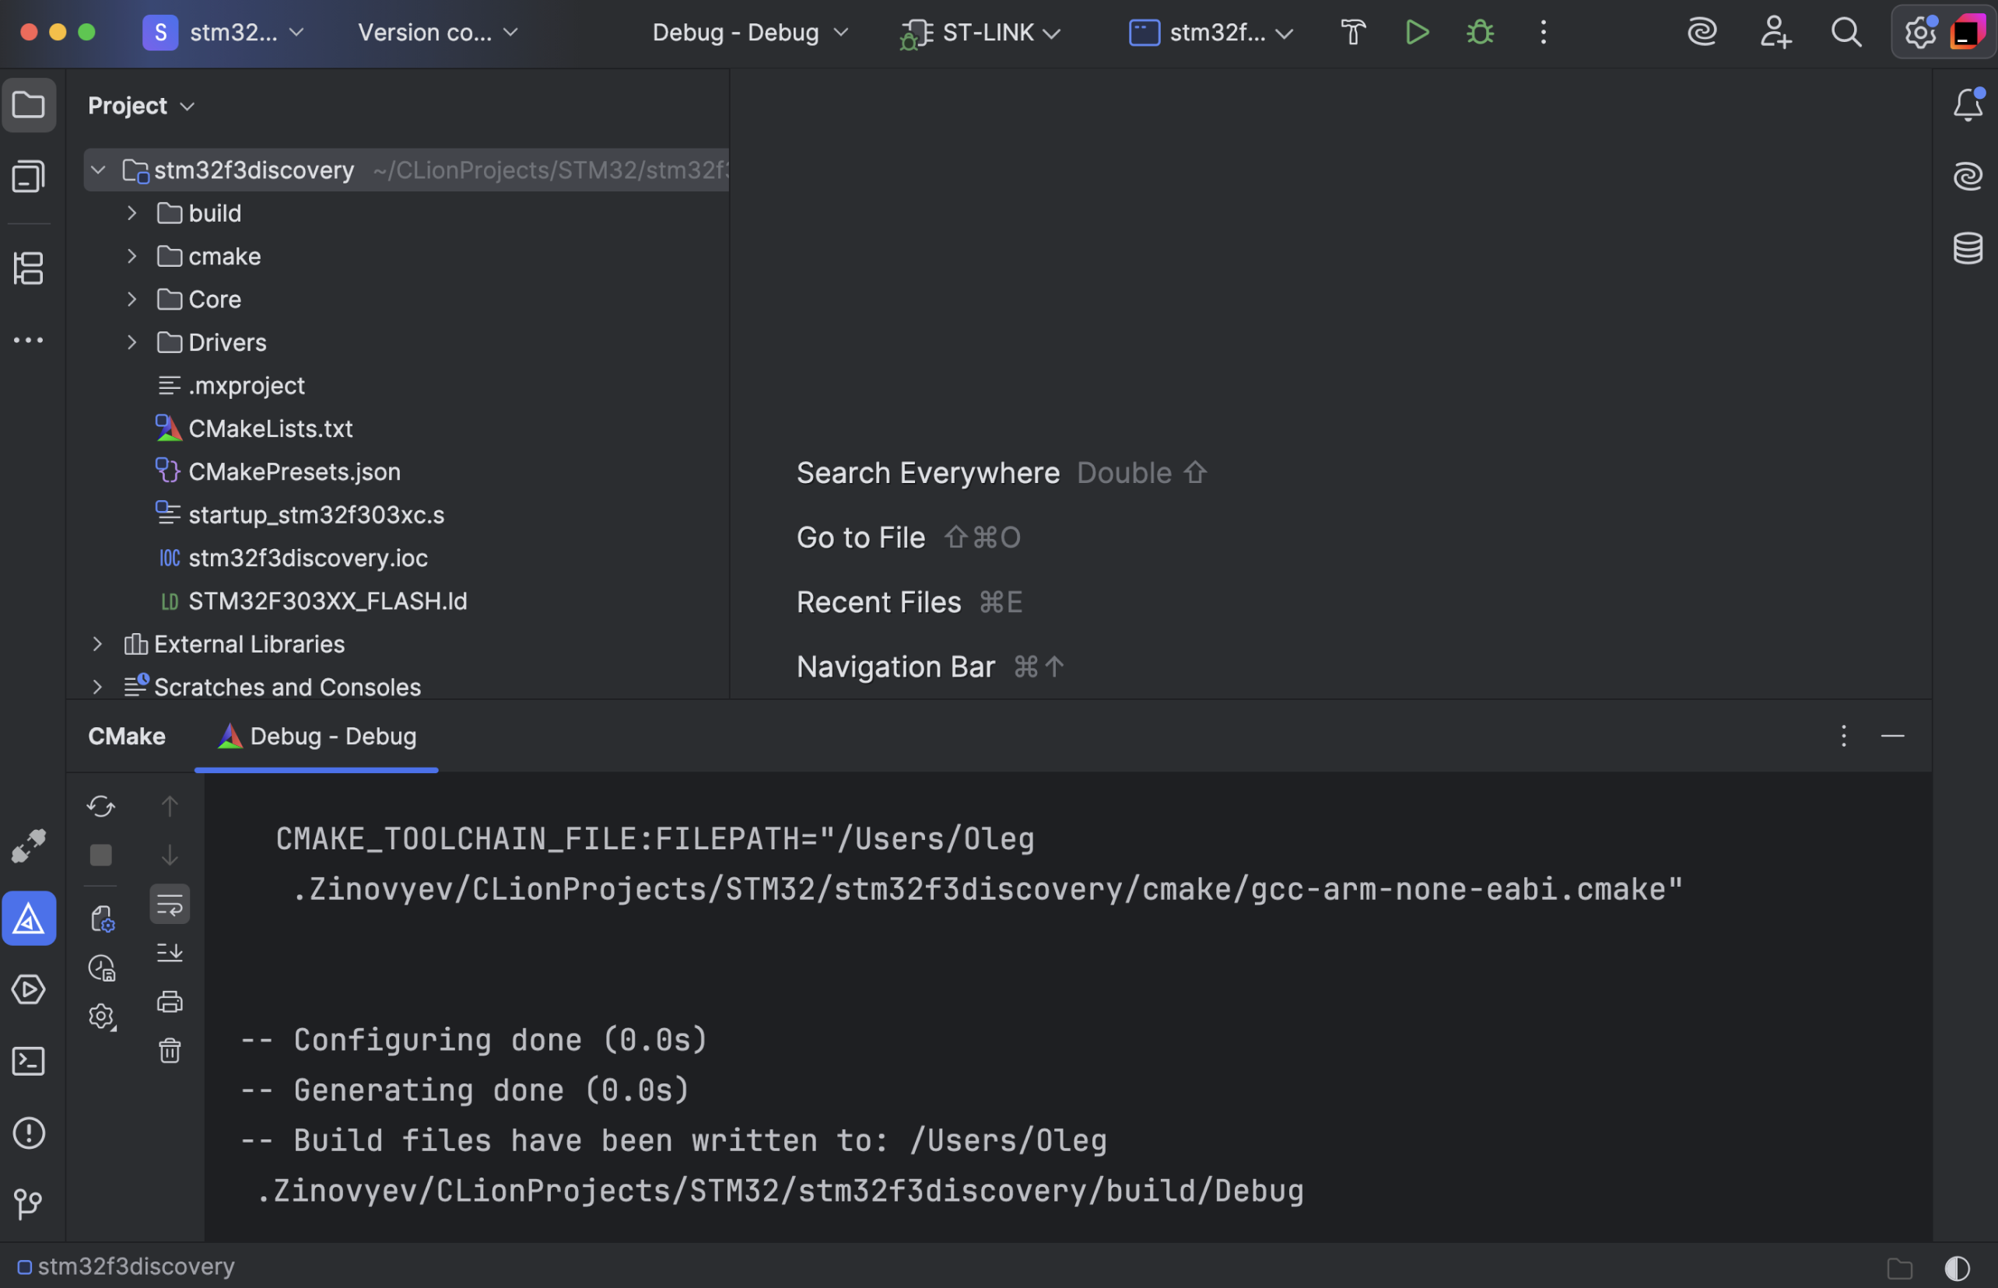This screenshot has height=1288, width=1998.
Task: Click the Recent Files shortcut link
Action: tap(878, 601)
